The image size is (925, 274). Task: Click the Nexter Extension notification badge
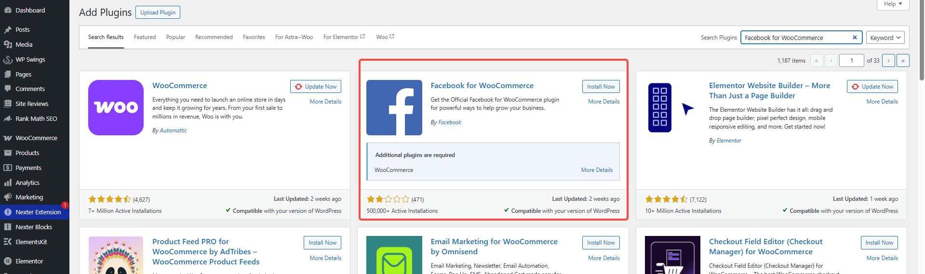click(65, 205)
